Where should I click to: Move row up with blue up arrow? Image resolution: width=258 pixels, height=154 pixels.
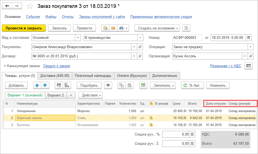coord(37,85)
